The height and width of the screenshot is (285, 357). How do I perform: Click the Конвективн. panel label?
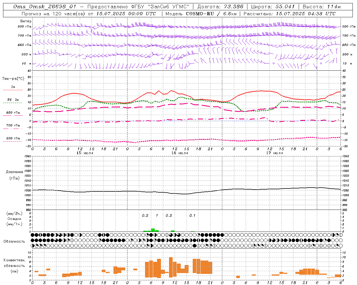click(14, 260)
